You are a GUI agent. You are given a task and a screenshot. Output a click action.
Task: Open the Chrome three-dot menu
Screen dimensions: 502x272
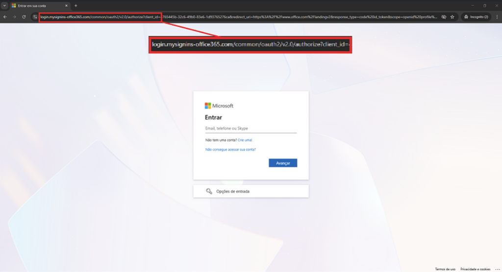point(497,17)
